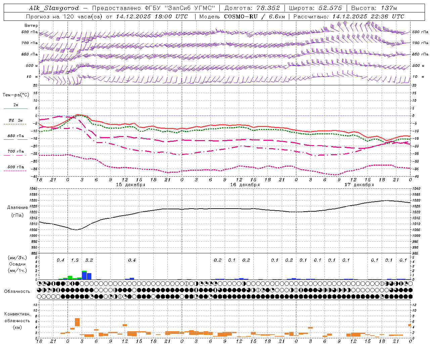Click the date label '16 декабря'
This screenshot has width=430, height=344.
[245, 185]
